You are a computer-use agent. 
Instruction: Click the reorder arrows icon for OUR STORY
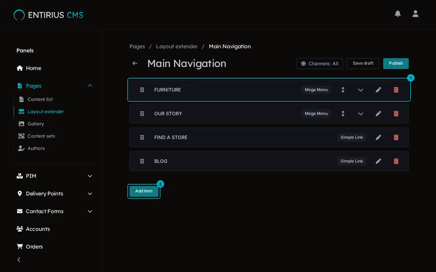pos(343,114)
